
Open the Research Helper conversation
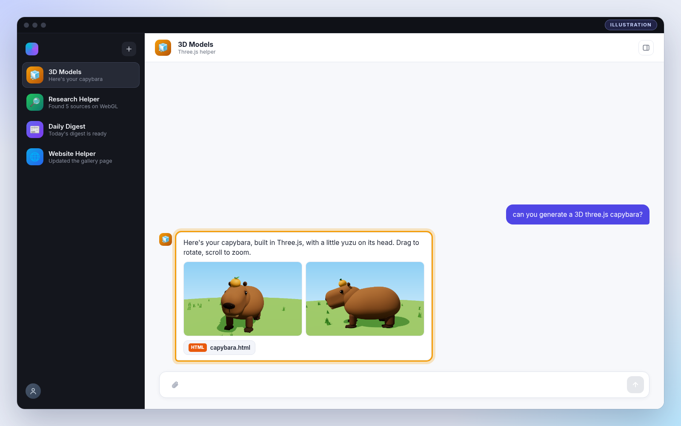pyautogui.click(x=81, y=102)
